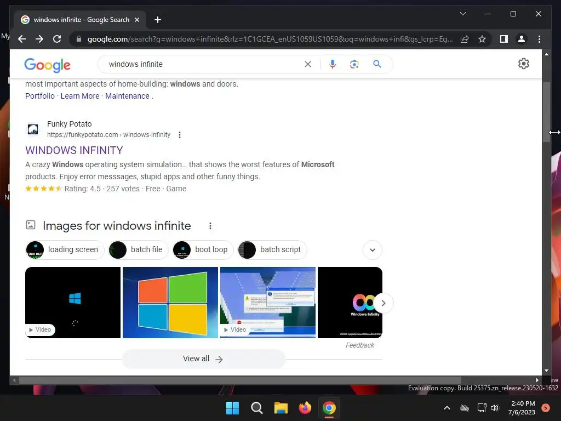This screenshot has width=561, height=421.
Task: Filter images by batch script chip
Action: 272,250
